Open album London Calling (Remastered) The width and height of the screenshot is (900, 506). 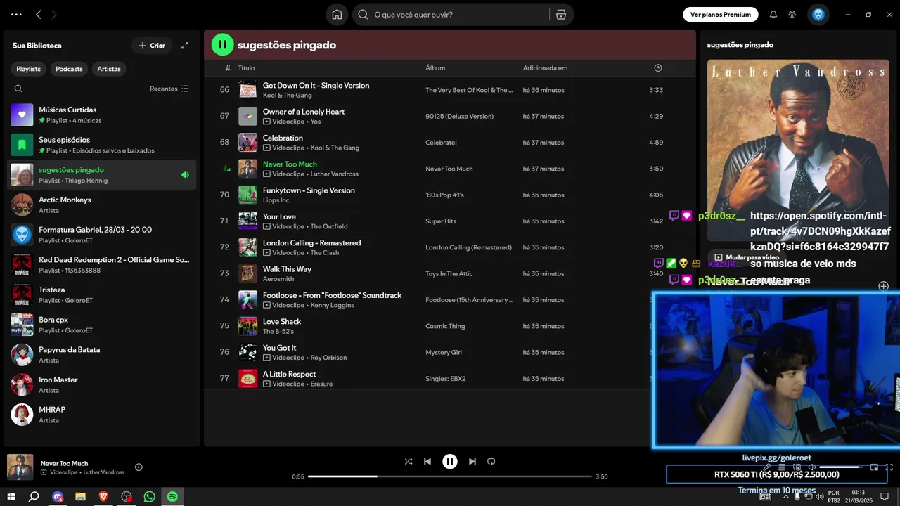coord(468,247)
